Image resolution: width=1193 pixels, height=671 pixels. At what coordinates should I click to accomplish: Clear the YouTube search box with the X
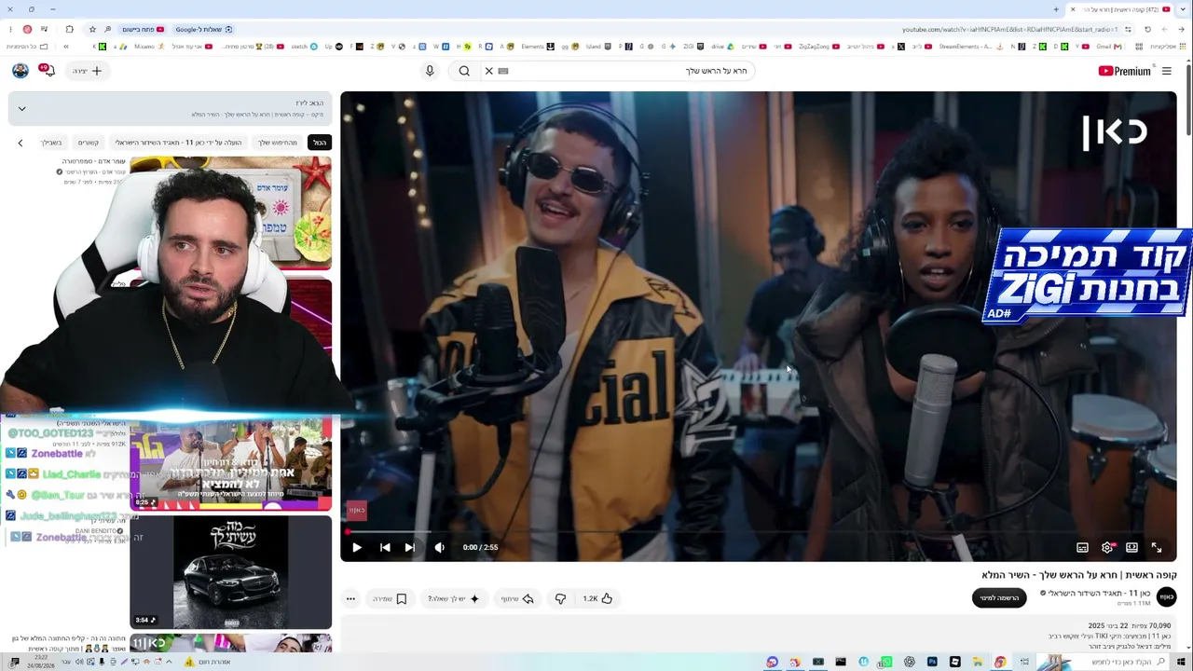pyautogui.click(x=488, y=71)
